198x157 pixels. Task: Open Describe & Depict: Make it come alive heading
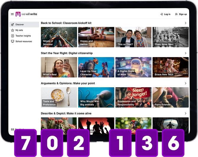(66, 114)
